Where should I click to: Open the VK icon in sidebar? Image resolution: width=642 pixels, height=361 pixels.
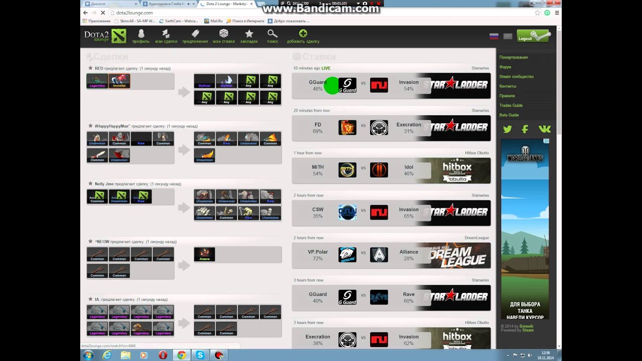(x=545, y=129)
